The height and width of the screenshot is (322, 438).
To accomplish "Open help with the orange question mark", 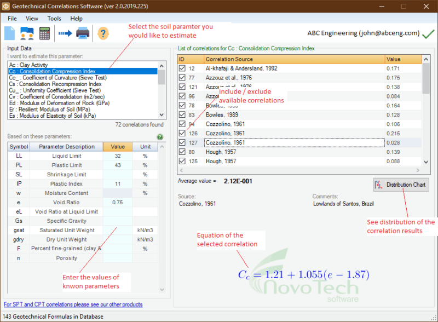I will pos(103,33).
